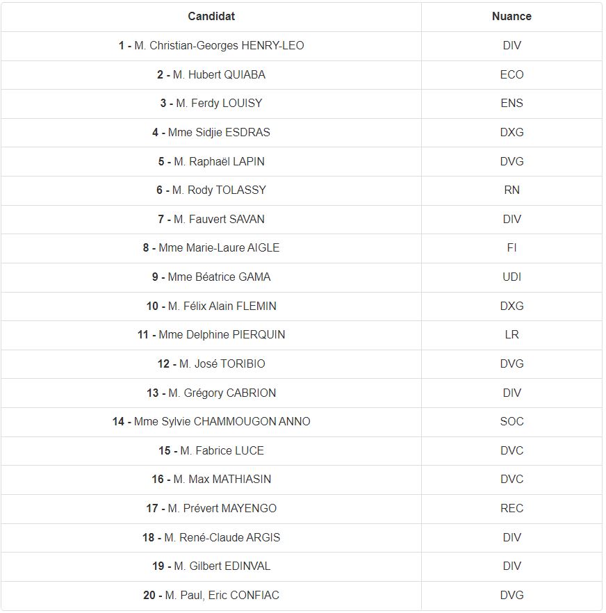Click the REC nuance label
The width and height of the screenshot is (606, 613).
tap(511, 508)
